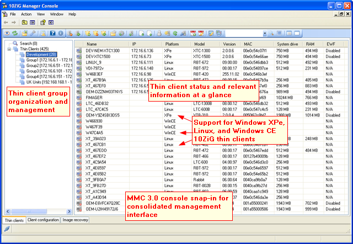Sort by the Model column header
The width and height of the screenshot is (353, 244).
coord(205,44)
